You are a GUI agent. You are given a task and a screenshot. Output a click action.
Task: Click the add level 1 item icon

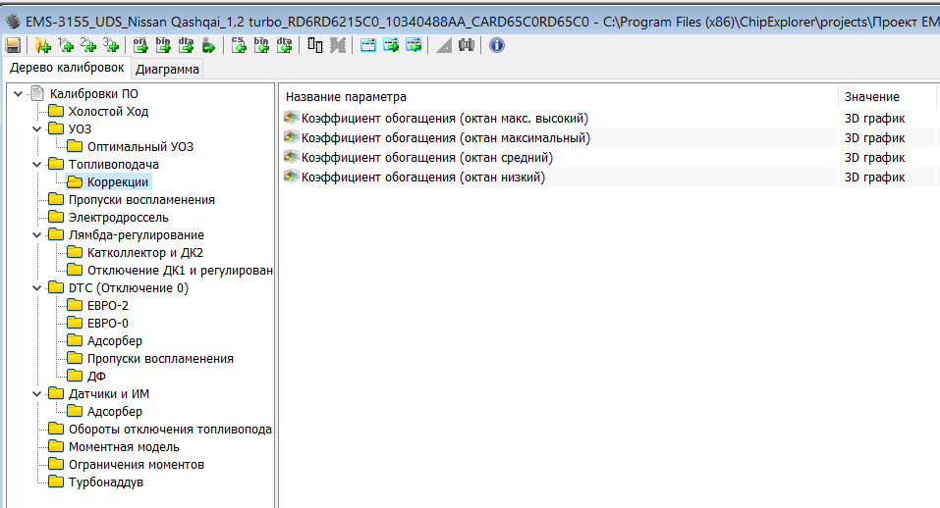coord(66,45)
